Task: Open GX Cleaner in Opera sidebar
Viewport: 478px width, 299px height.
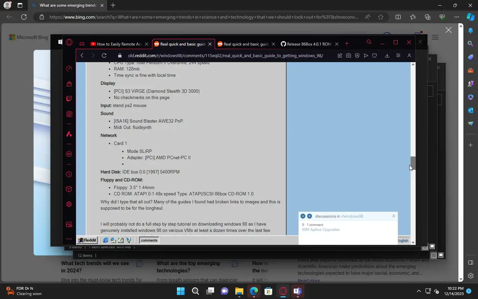Action: point(69,84)
